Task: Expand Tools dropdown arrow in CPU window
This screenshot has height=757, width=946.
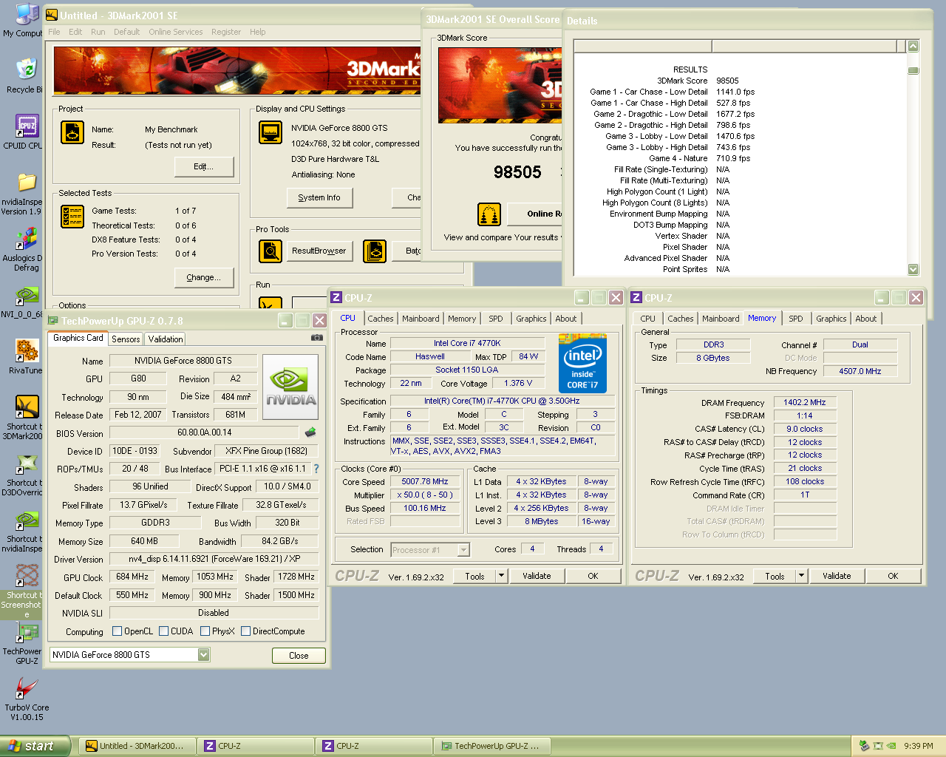Action: (501, 576)
